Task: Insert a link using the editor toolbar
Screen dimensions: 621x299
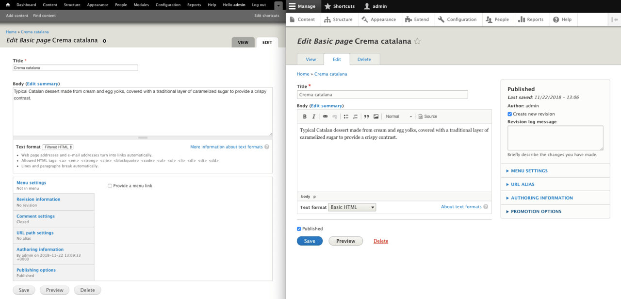Action: (325, 116)
